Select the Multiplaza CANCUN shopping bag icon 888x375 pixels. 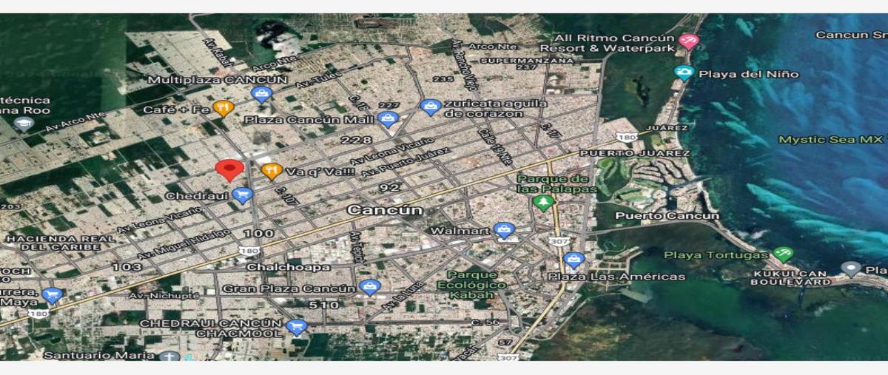[x=260, y=94]
